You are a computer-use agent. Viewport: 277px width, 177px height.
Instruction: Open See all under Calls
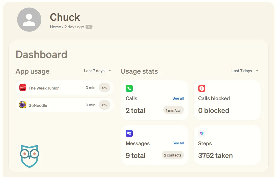[178, 98]
